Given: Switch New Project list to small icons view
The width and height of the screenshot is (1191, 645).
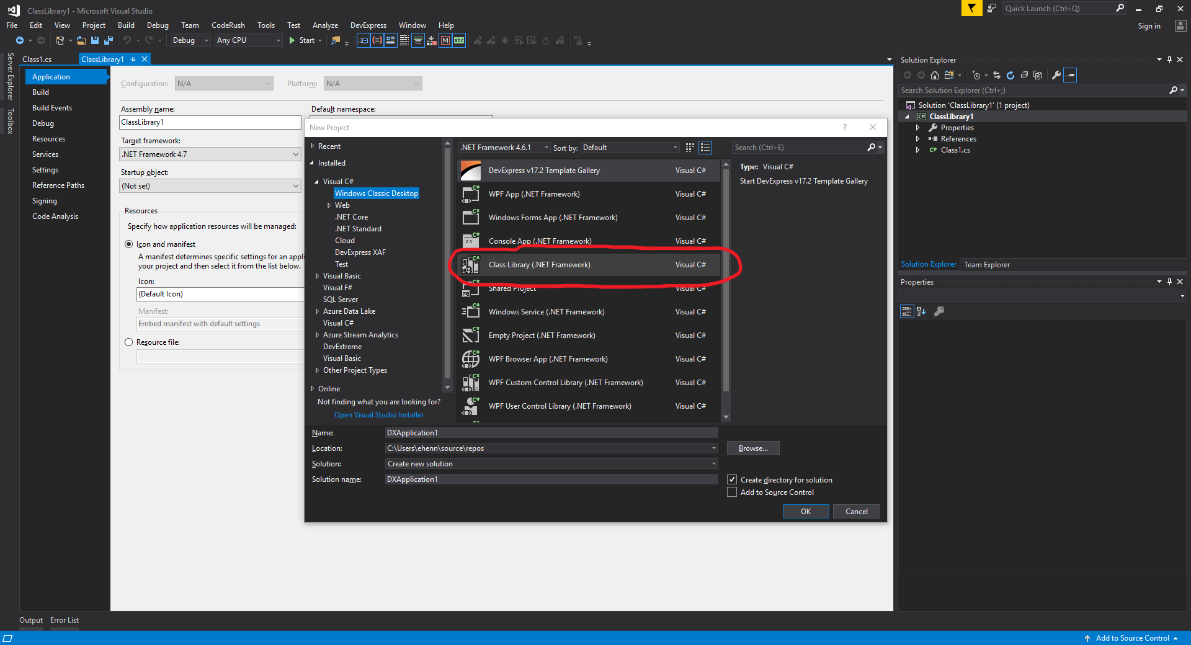Looking at the screenshot, I should tap(690, 148).
